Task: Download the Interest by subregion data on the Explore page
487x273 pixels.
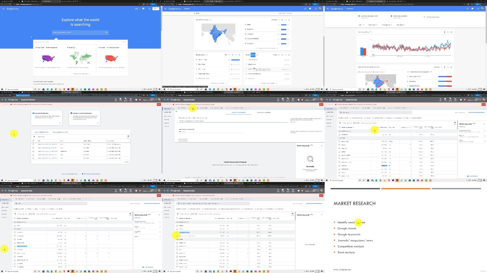Action: click(x=282, y=20)
